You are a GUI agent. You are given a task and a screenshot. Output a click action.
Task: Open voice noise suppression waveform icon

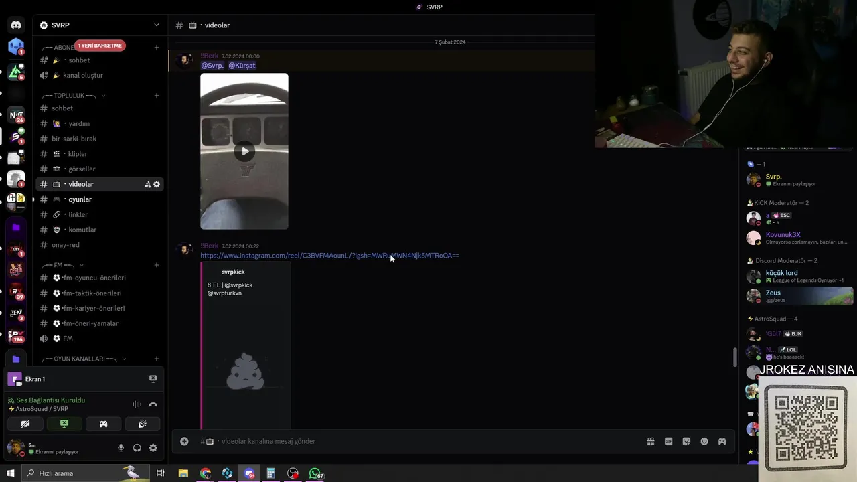tap(137, 404)
